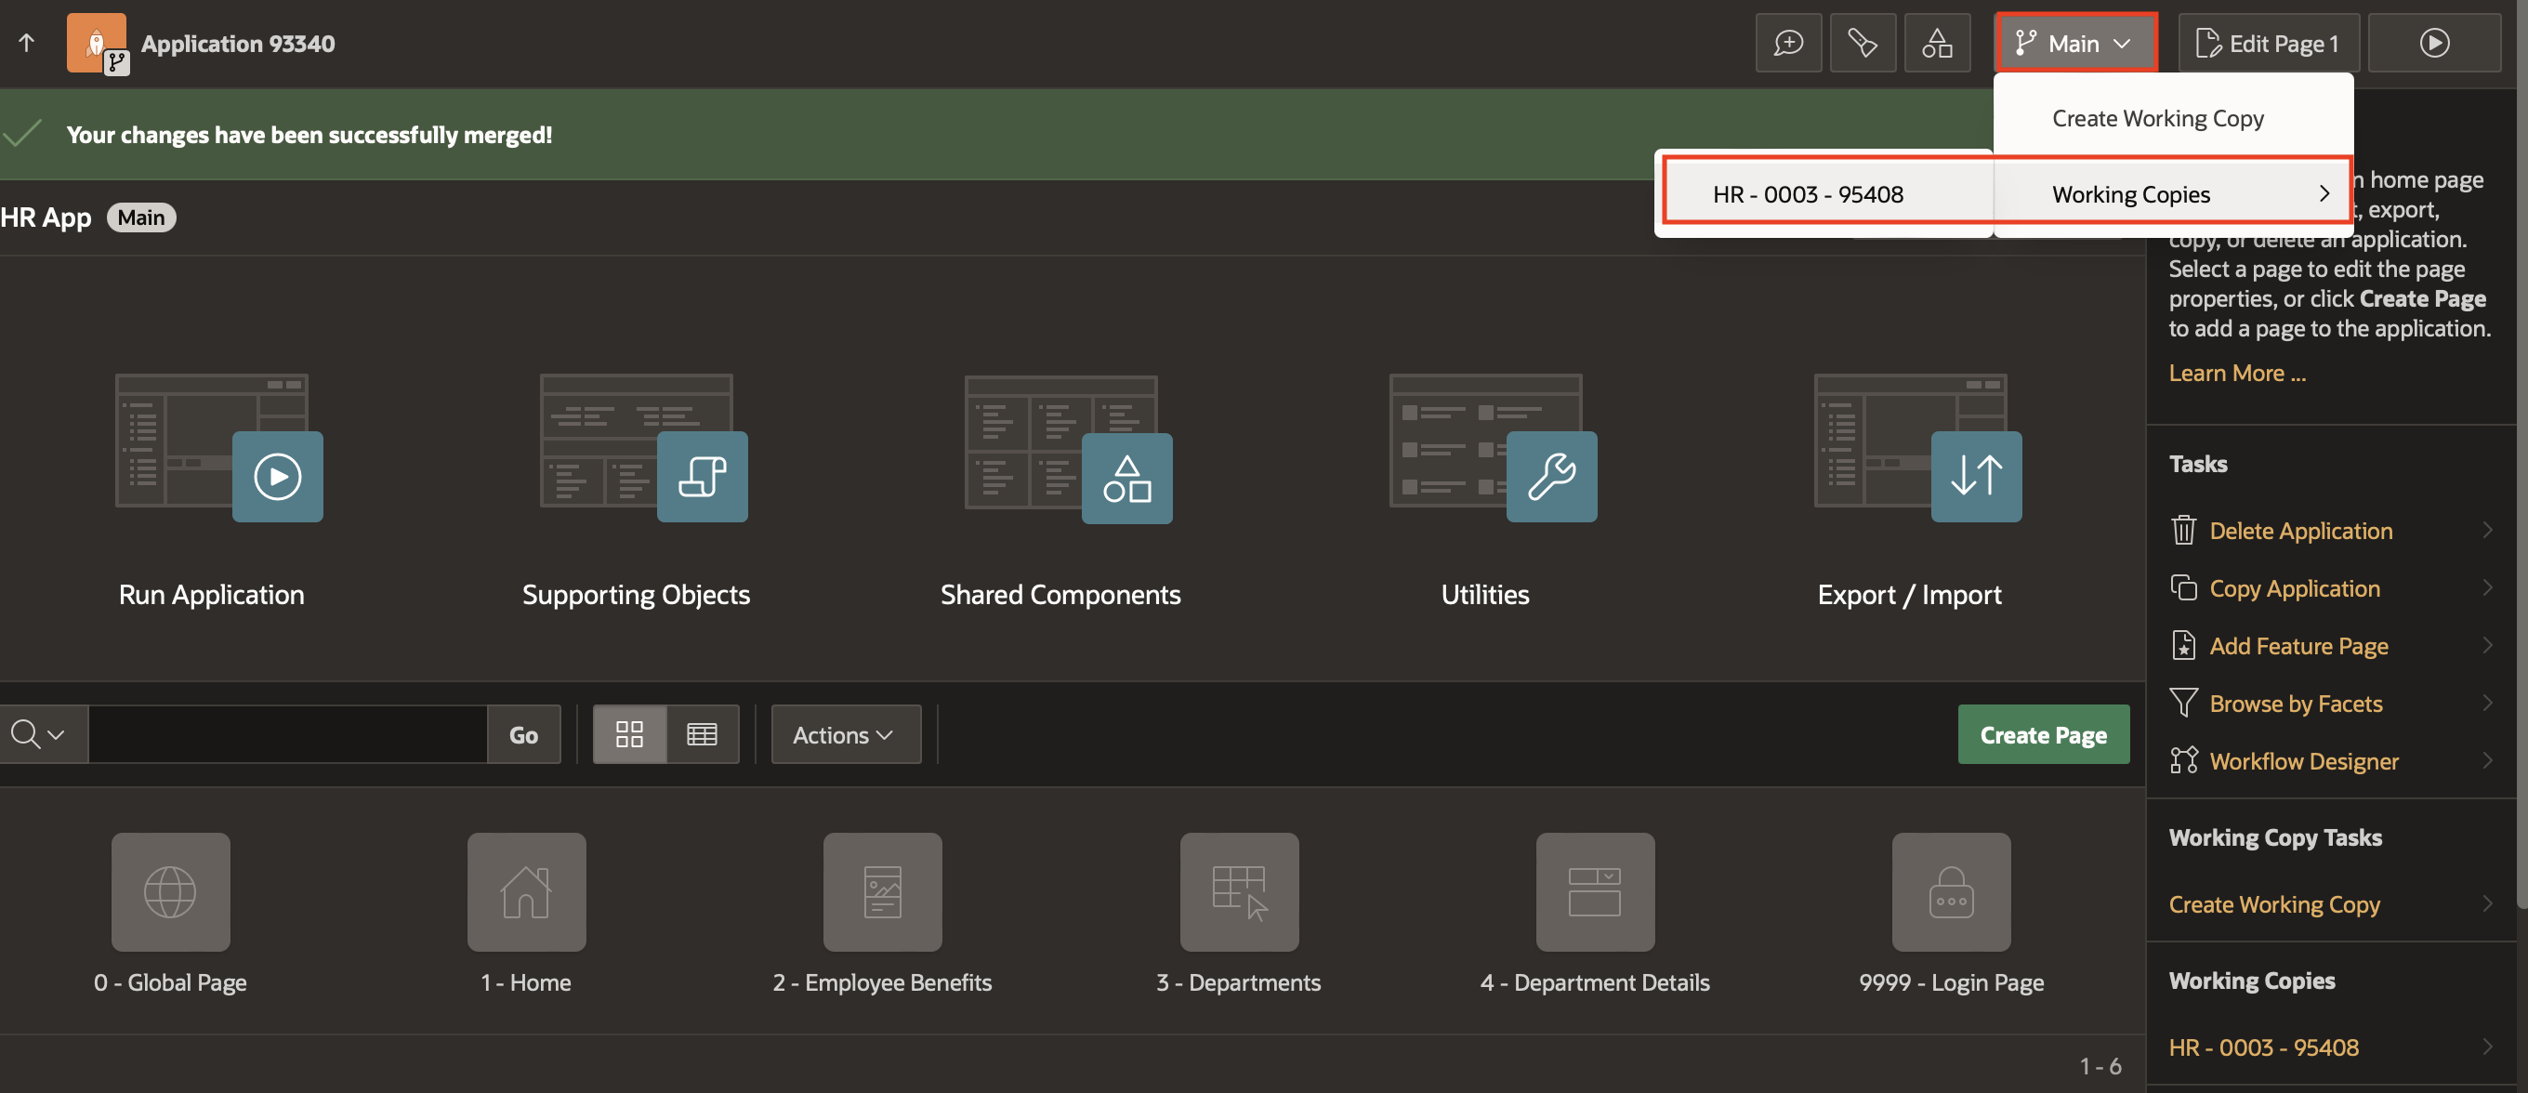Click the run page play button in header
Viewport: 2528px width, 1093px height.
click(2434, 43)
